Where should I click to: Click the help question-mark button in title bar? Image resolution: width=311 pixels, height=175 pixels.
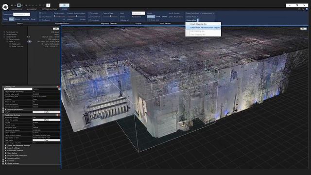click(x=48, y=5)
